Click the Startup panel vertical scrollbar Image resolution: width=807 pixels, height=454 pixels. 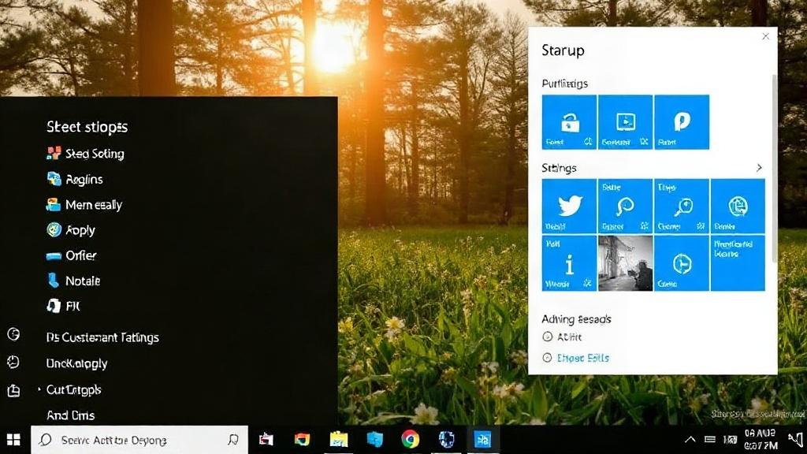point(774,169)
